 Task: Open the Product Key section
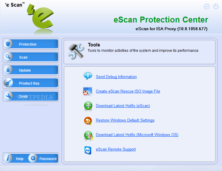(31, 83)
